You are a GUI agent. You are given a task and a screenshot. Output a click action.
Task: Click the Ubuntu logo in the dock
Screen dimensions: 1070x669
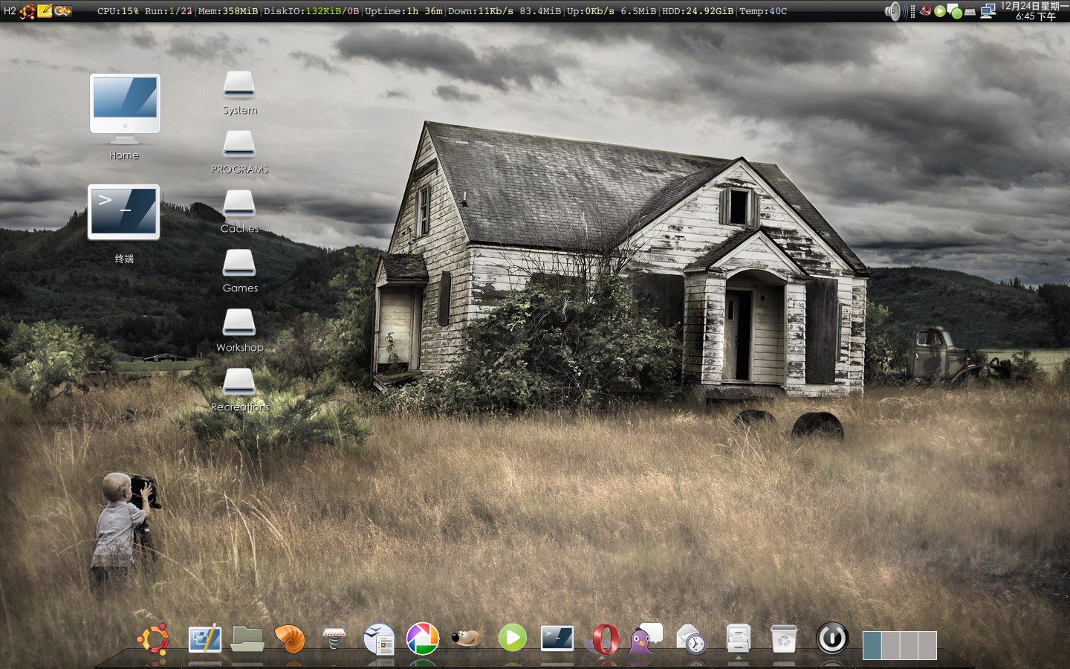154,639
